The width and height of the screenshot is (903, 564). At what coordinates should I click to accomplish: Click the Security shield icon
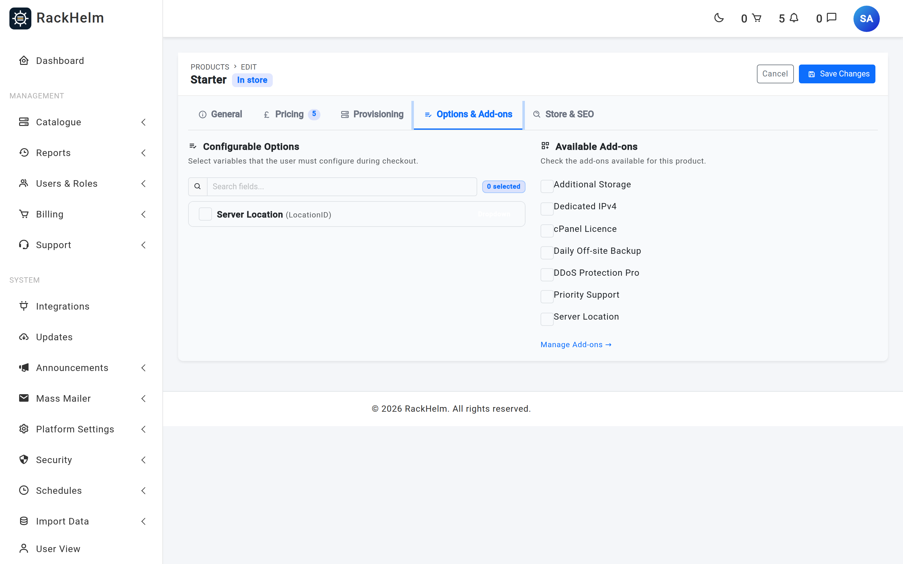(24, 460)
